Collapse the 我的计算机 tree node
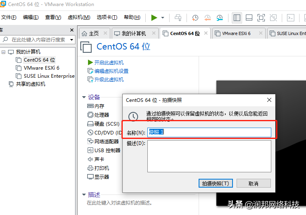This screenshot has width=306, height=215. 3,52
